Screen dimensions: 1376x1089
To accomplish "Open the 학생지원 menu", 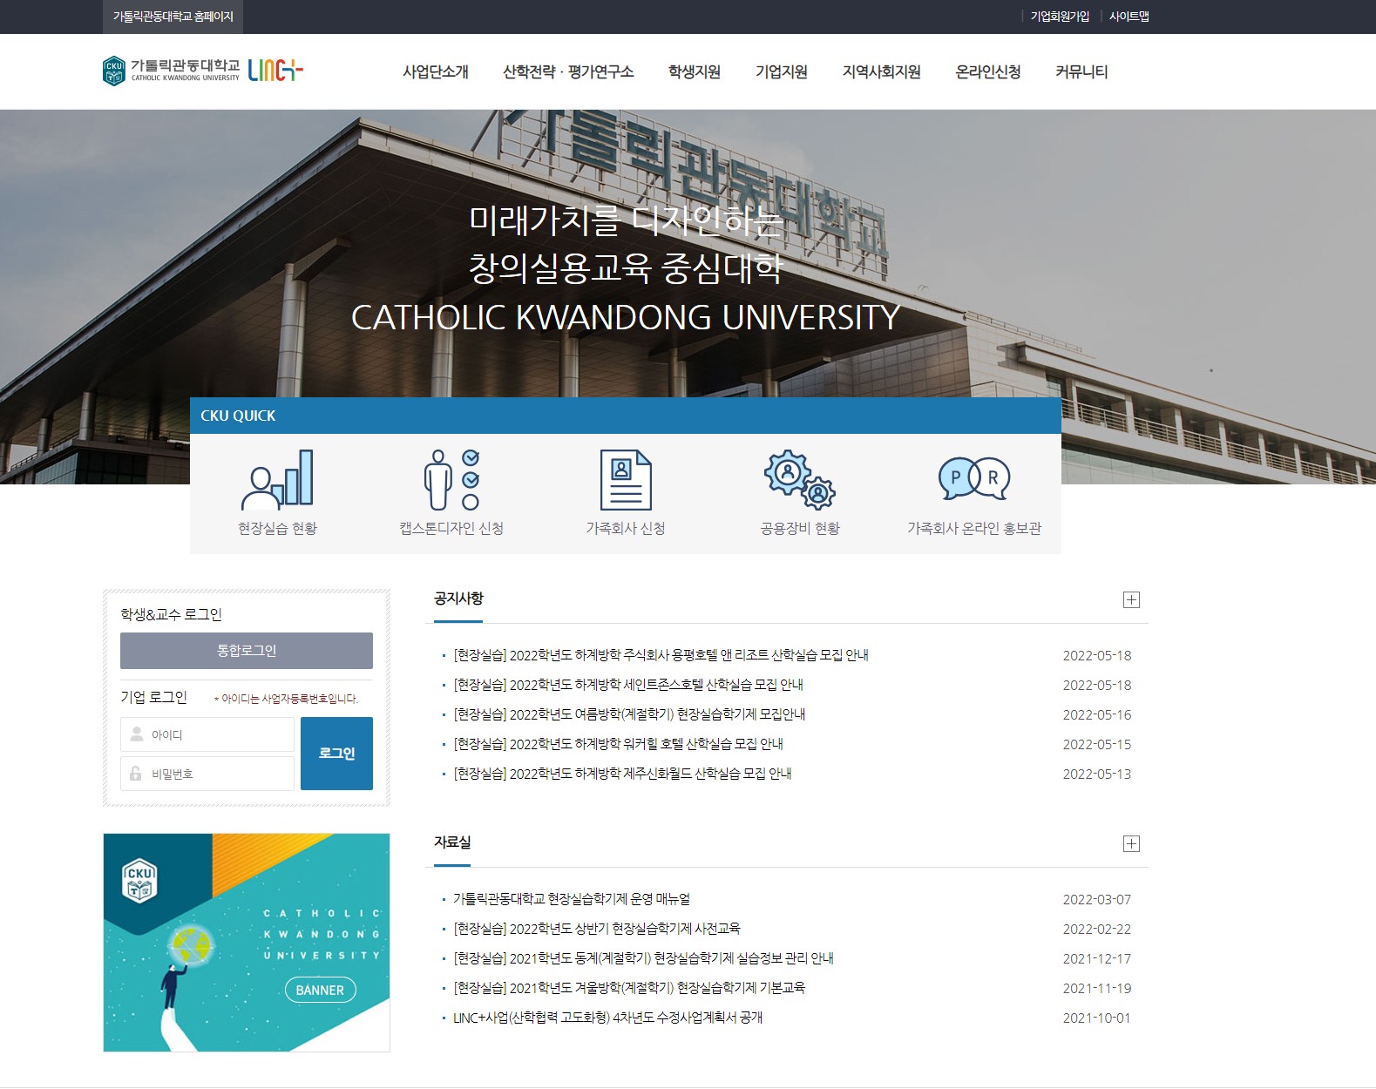I will (x=694, y=72).
